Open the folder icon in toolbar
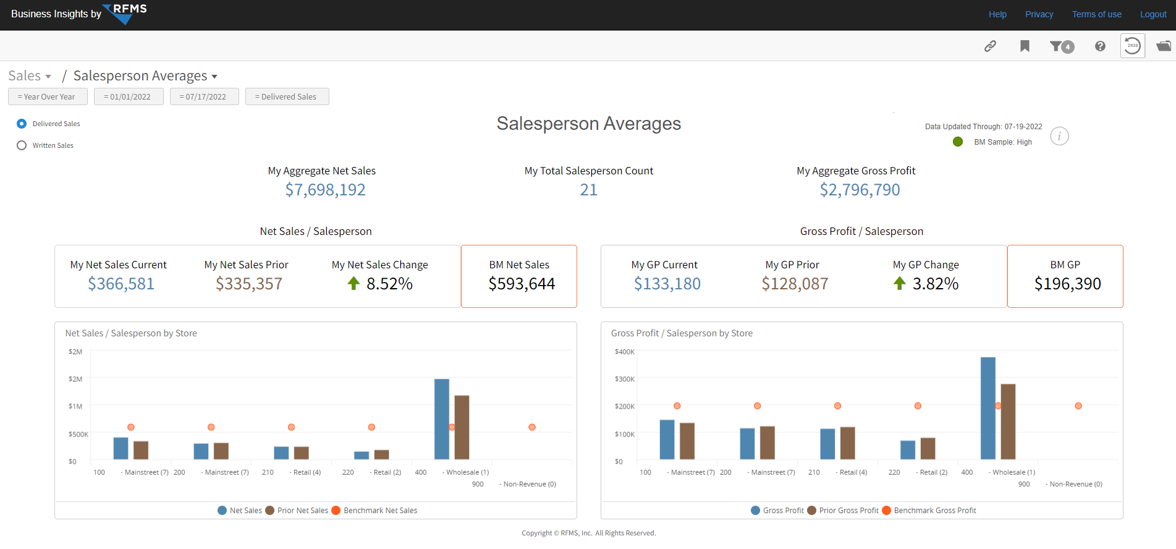This screenshot has height=549, width=1176. (1164, 46)
